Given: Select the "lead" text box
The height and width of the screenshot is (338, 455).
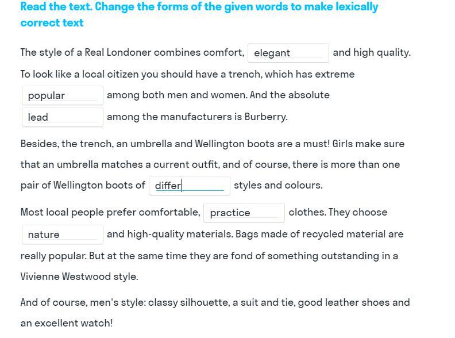Looking at the screenshot, I should [62, 117].
